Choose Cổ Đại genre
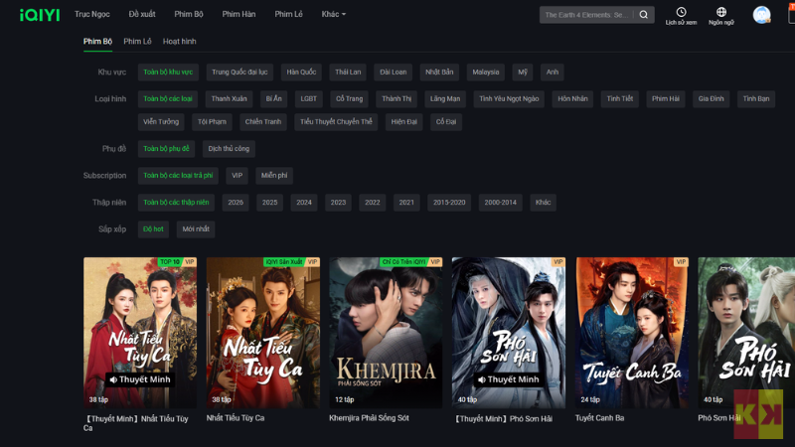The height and width of the screenshot is (447, 795). click(x=446, y=121)
